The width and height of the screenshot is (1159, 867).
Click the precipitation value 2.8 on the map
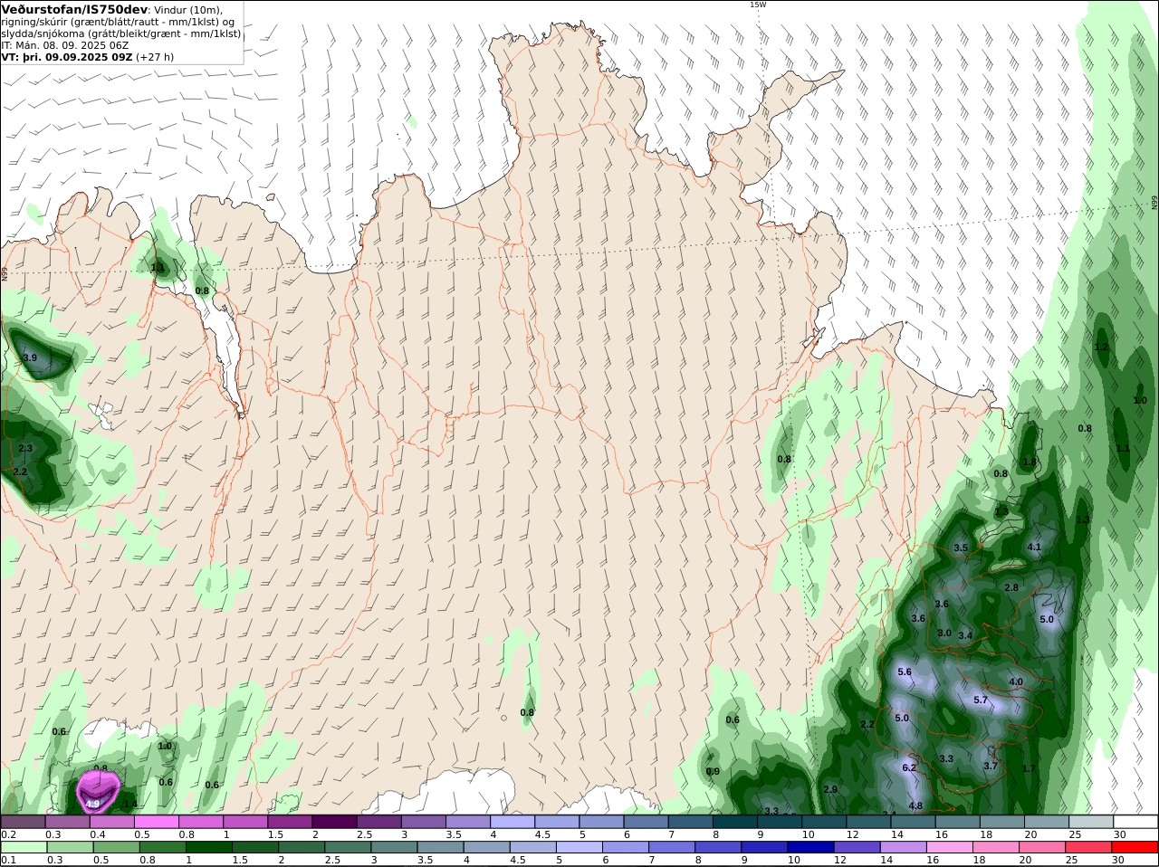[1011, 588]
